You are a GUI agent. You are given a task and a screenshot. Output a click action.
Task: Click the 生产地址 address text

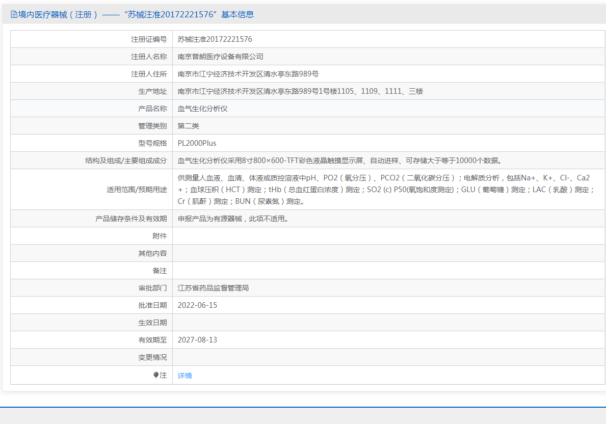[x=300, y=91]
